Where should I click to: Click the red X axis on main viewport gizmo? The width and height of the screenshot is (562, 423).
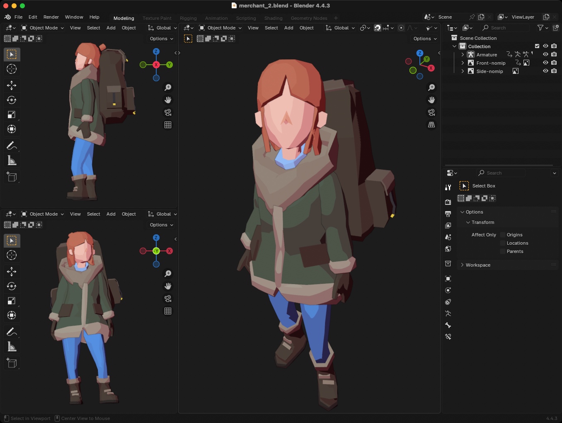[x=431, y=68]
